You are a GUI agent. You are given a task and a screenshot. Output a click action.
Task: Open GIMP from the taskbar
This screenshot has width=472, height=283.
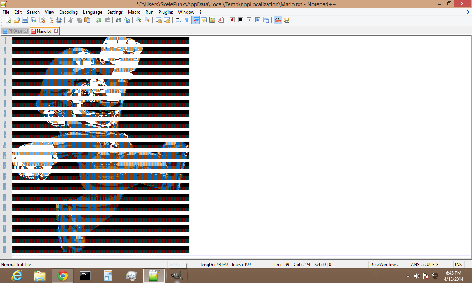coord(177,276)
